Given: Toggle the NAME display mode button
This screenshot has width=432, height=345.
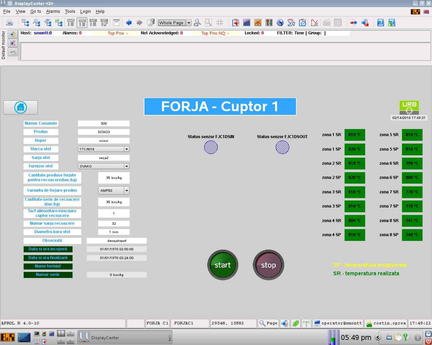Looking at the screenshot, I should pos(71,23).
